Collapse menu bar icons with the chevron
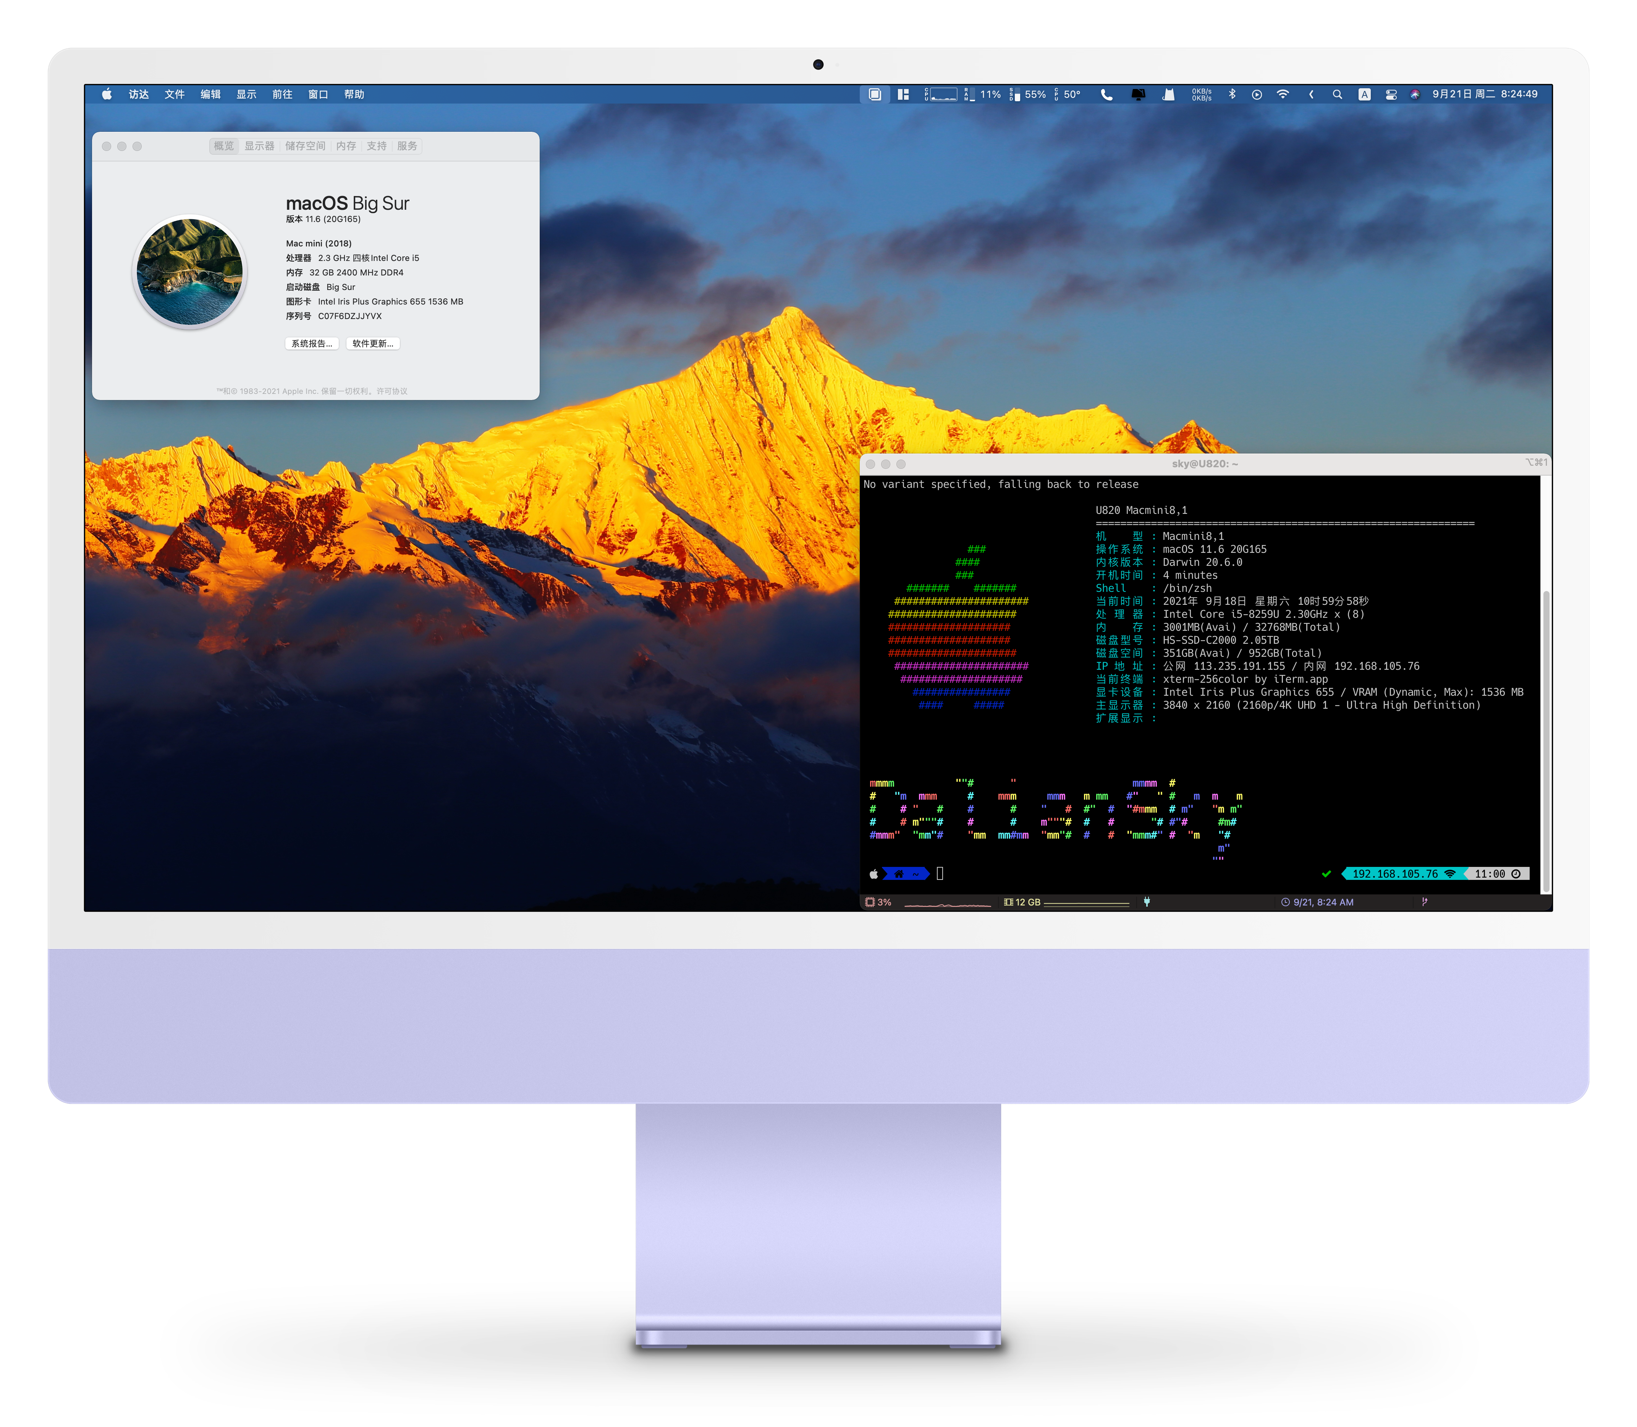The image size is (1637, 1427). (1311, 94)
